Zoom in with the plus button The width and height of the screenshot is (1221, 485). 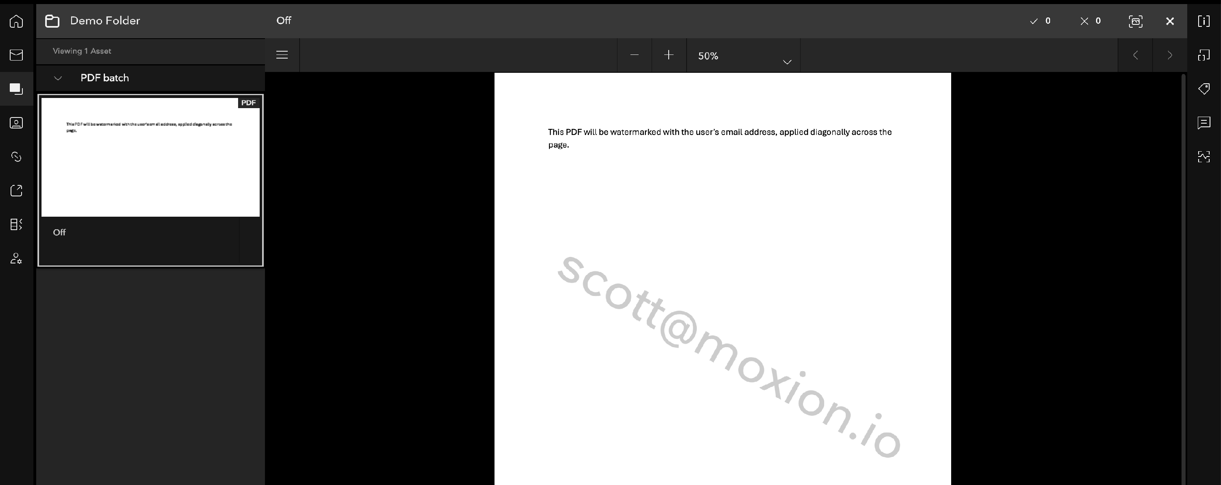669,55
